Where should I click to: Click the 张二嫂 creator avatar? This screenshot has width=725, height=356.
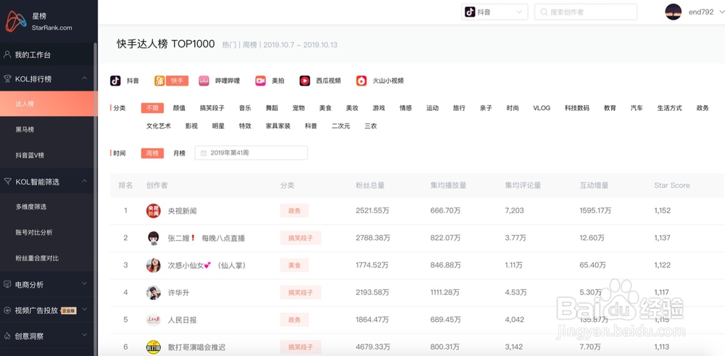pos(153,238)
